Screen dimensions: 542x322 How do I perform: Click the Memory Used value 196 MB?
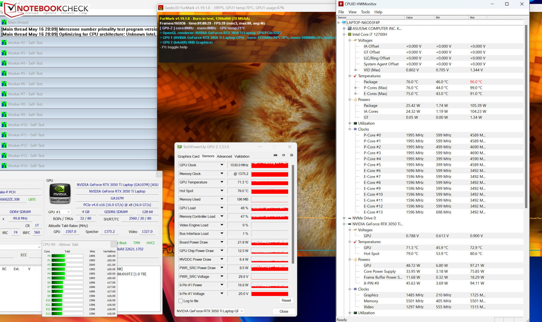pyautogui.click(x=239, y=199)
